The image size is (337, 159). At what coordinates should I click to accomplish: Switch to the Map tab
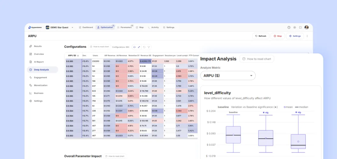point(140,27)
